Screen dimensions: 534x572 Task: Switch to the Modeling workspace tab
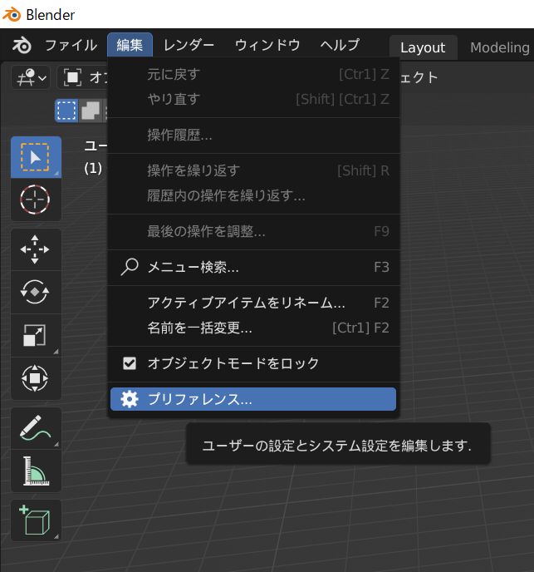(x=499, y=47)
